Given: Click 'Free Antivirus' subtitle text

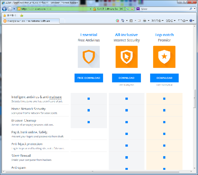Looking at the screenshot, I should 89,40.
